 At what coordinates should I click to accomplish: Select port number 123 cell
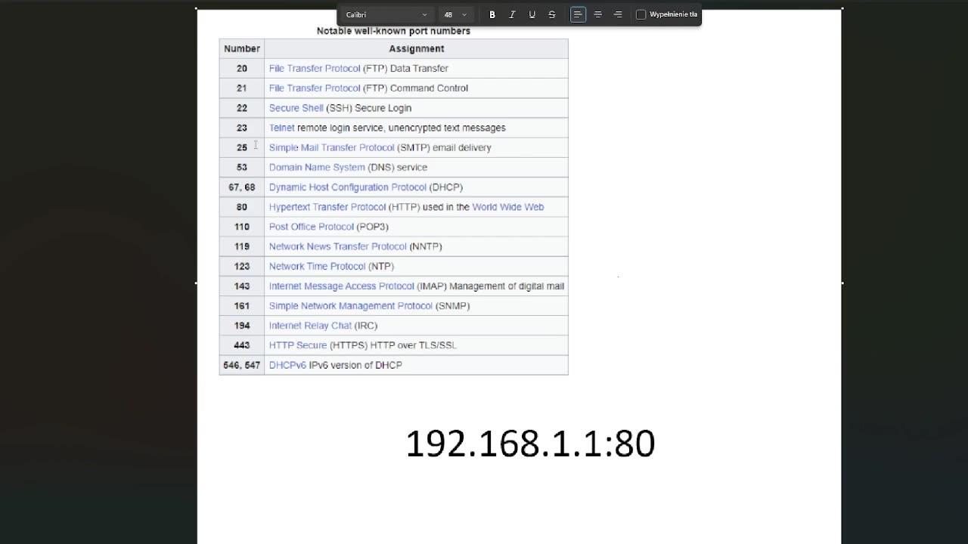coord(242,266)
